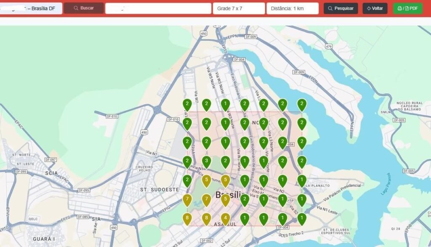Click the Brasília city label on the map
This screenshot has height=247, width=431.
click(x=230, y=195)
